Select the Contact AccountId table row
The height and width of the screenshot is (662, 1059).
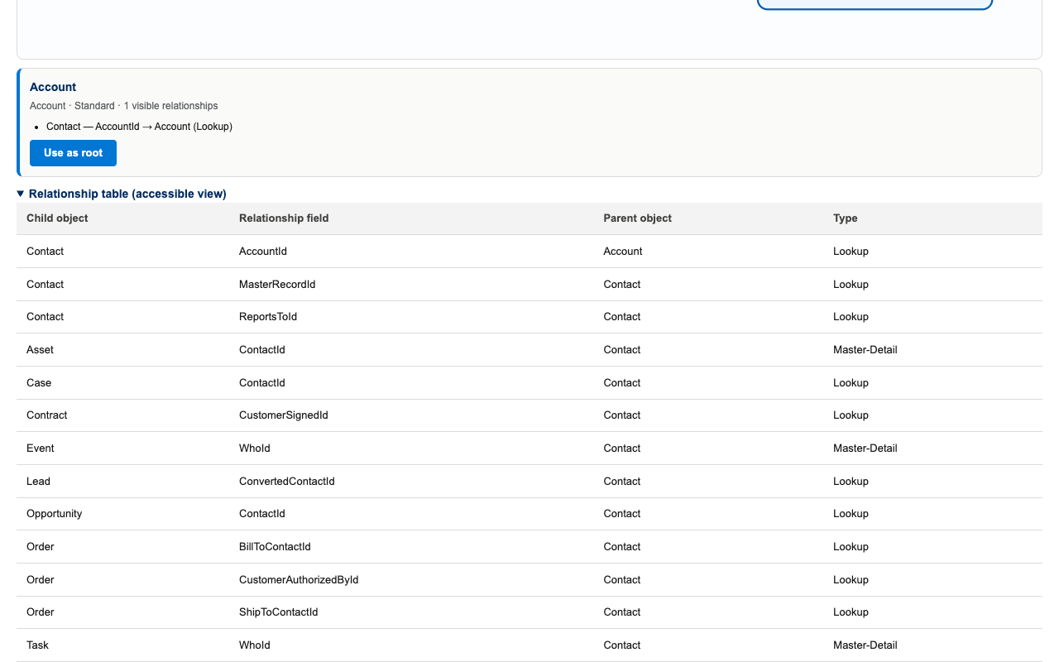[529, 252]
